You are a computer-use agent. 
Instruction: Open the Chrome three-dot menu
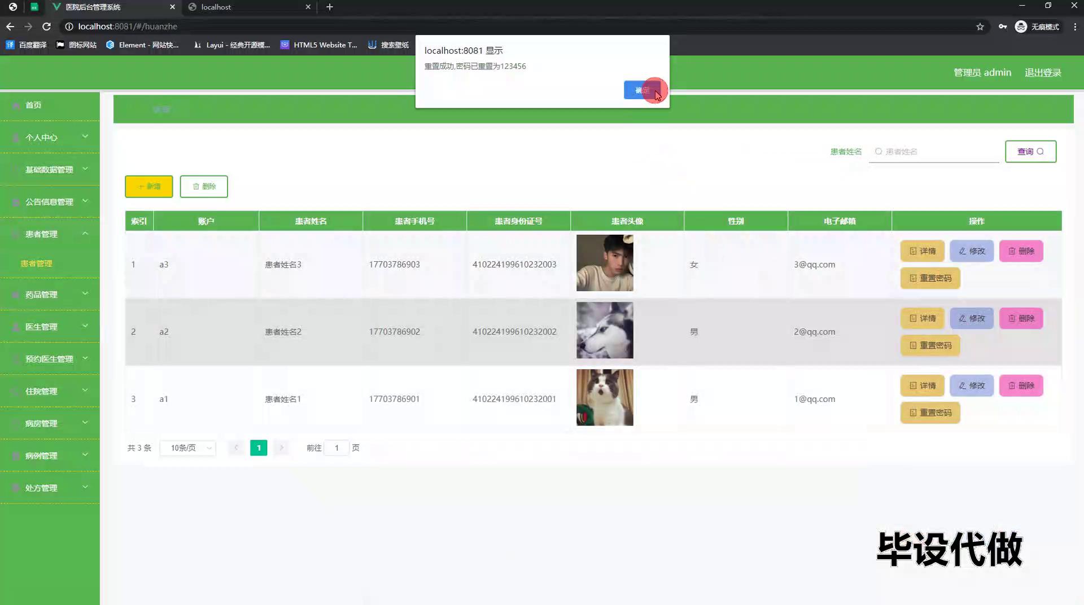point(1075,27)
